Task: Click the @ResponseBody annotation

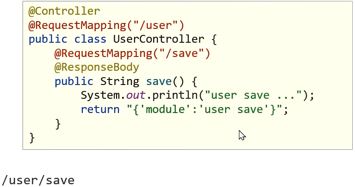Action: click(x=97, y=68)
